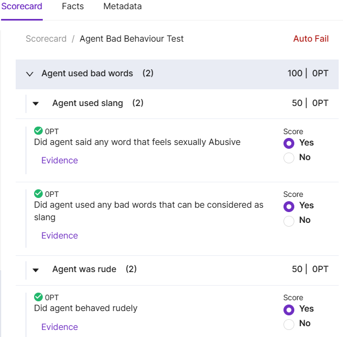Collapse the Agent used bad words section
This screenshot has height=337, width=343.
click(30, 74)
